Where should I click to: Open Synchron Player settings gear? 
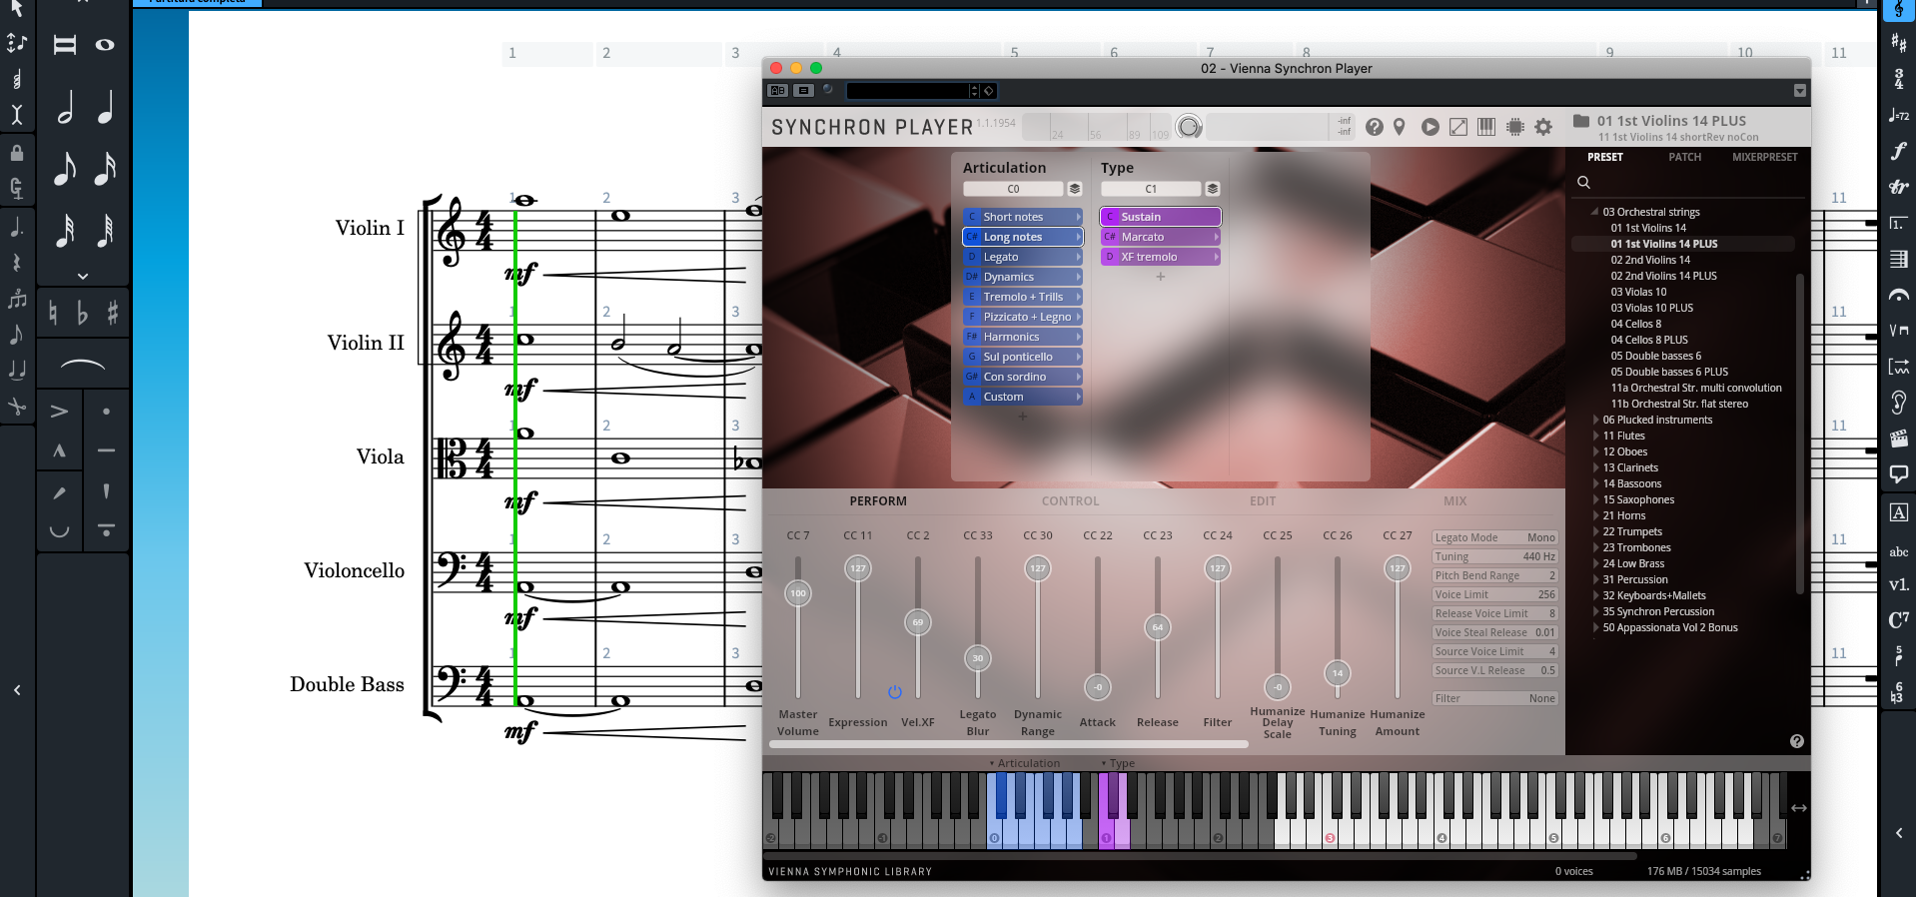(1543, 127)
